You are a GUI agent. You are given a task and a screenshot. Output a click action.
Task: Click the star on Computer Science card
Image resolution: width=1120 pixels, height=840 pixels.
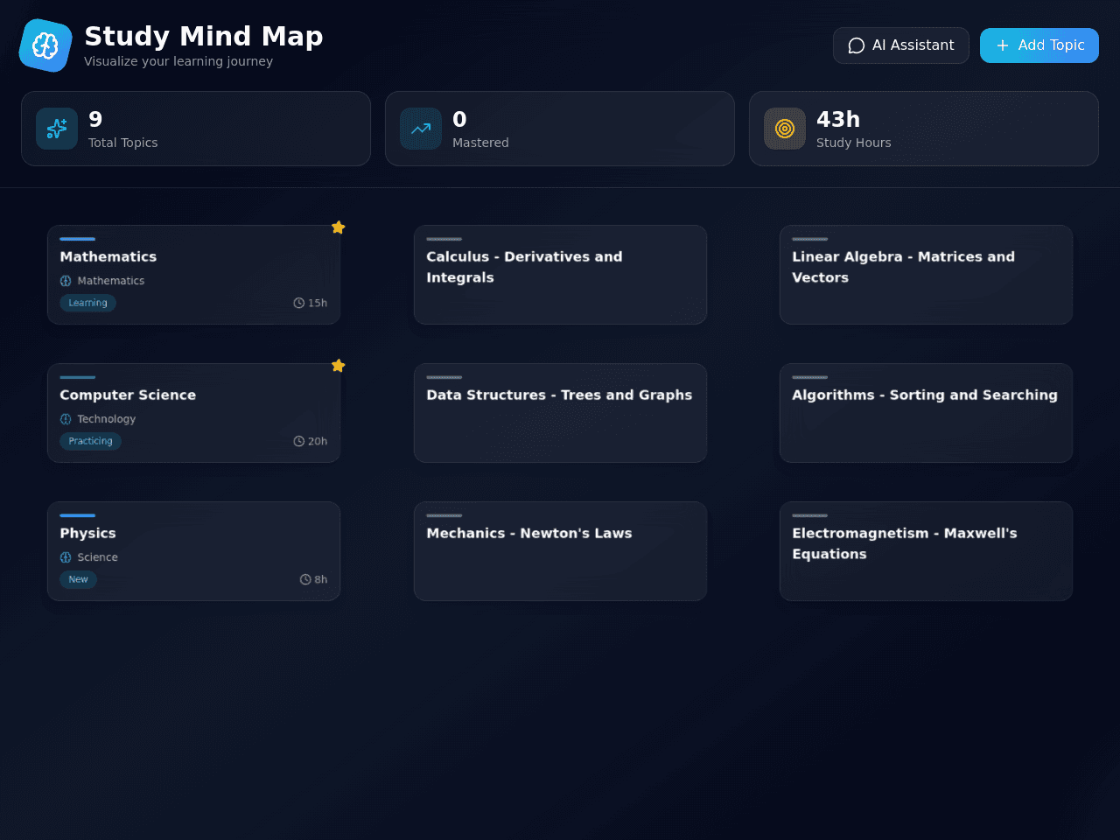click(x=339, y=366)
